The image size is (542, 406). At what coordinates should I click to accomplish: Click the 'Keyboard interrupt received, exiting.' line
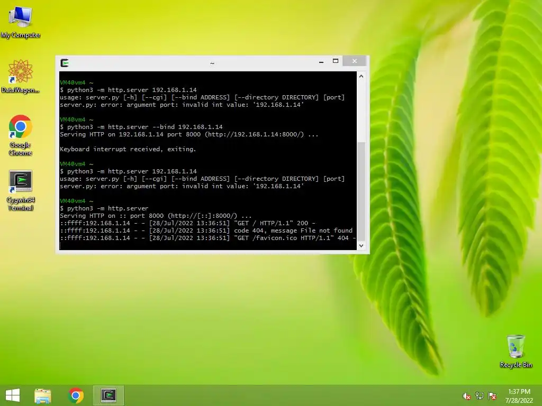(x=128, y=149)
